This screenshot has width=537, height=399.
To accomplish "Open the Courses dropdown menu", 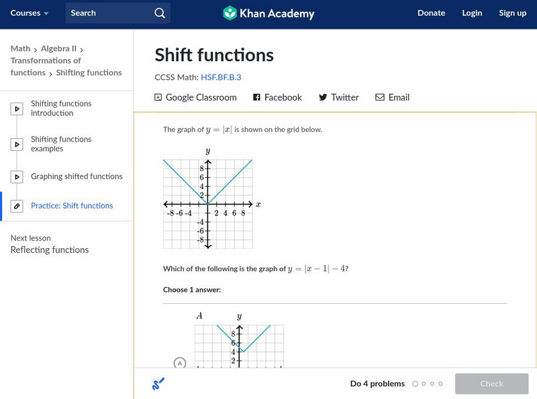I will (30, 13).
